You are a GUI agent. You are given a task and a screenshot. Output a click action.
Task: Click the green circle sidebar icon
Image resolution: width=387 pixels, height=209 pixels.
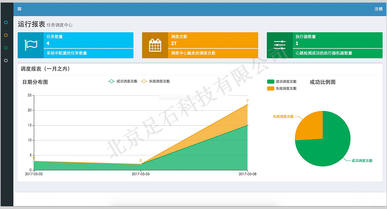coord(6,48)
